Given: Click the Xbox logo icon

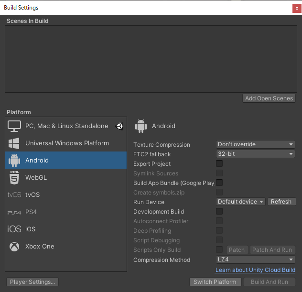Looking at the screenshot, I should pos(14,246).
